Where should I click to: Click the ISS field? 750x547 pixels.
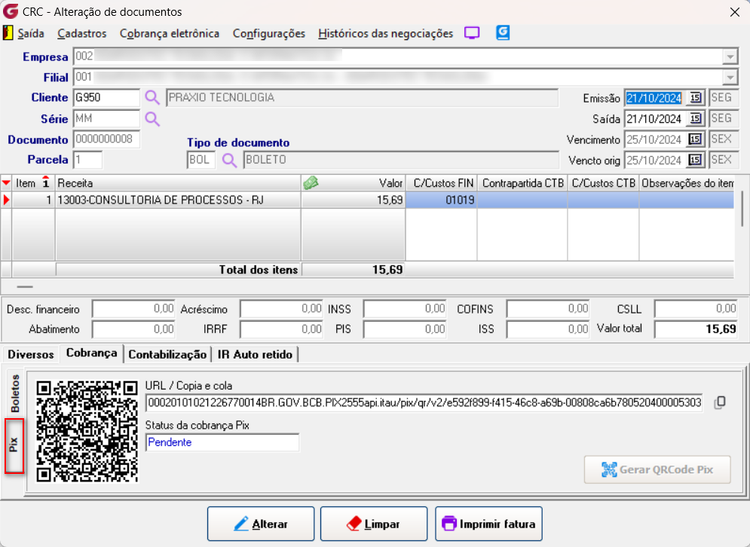click(x=548, y=329)
